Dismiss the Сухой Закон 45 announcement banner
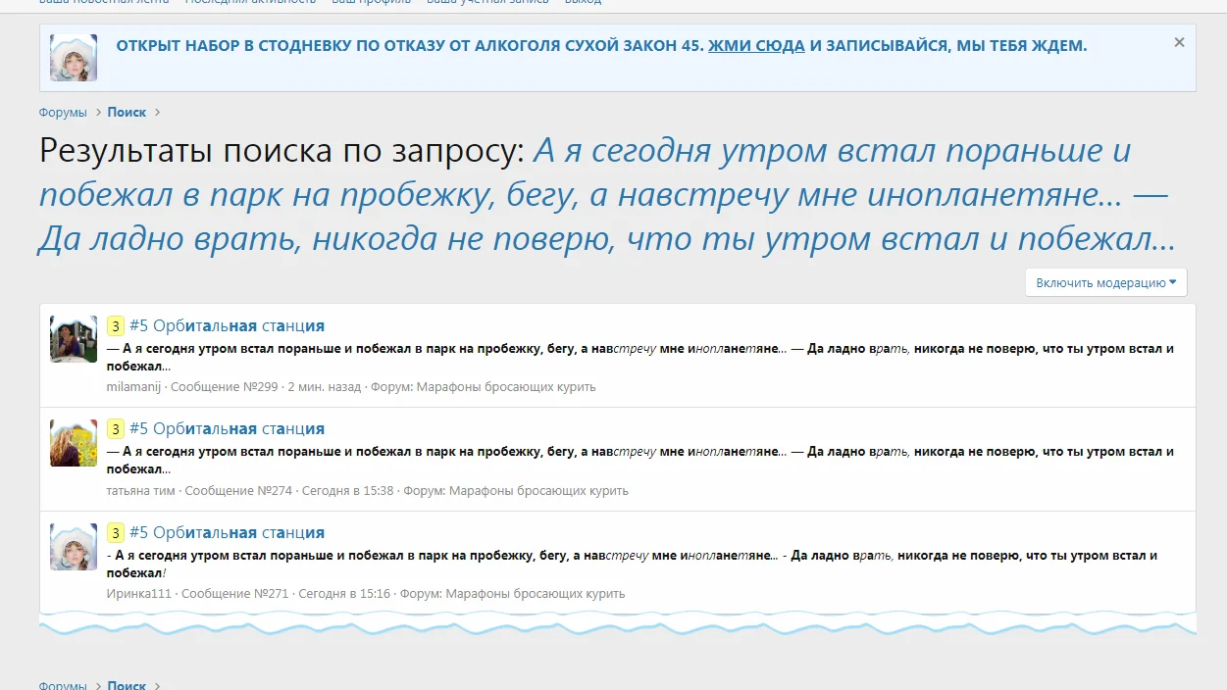 point(1179,42)
